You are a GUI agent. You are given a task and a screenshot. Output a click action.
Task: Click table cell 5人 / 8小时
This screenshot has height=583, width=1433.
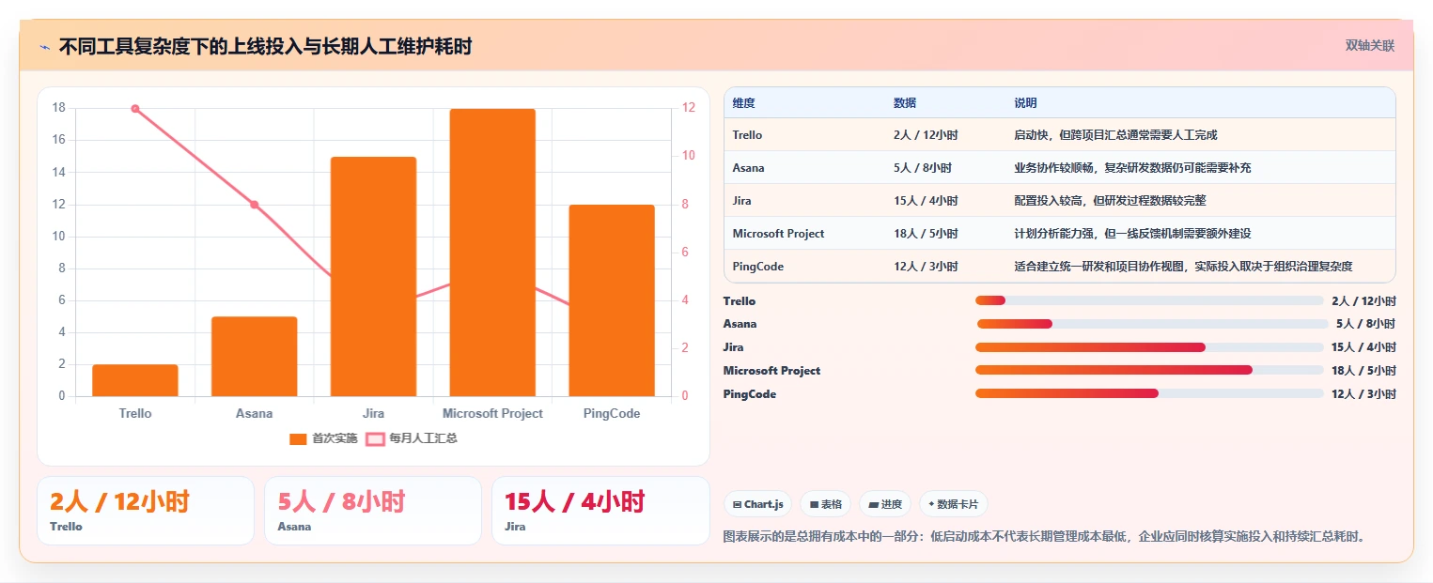pyautogui.click(x=923, y=168)
